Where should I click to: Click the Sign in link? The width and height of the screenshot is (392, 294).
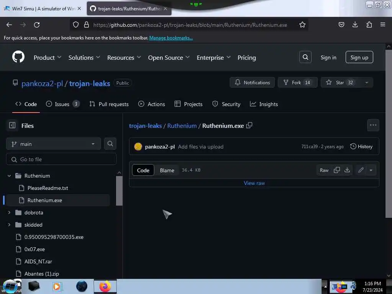click(x=328, y=57)
